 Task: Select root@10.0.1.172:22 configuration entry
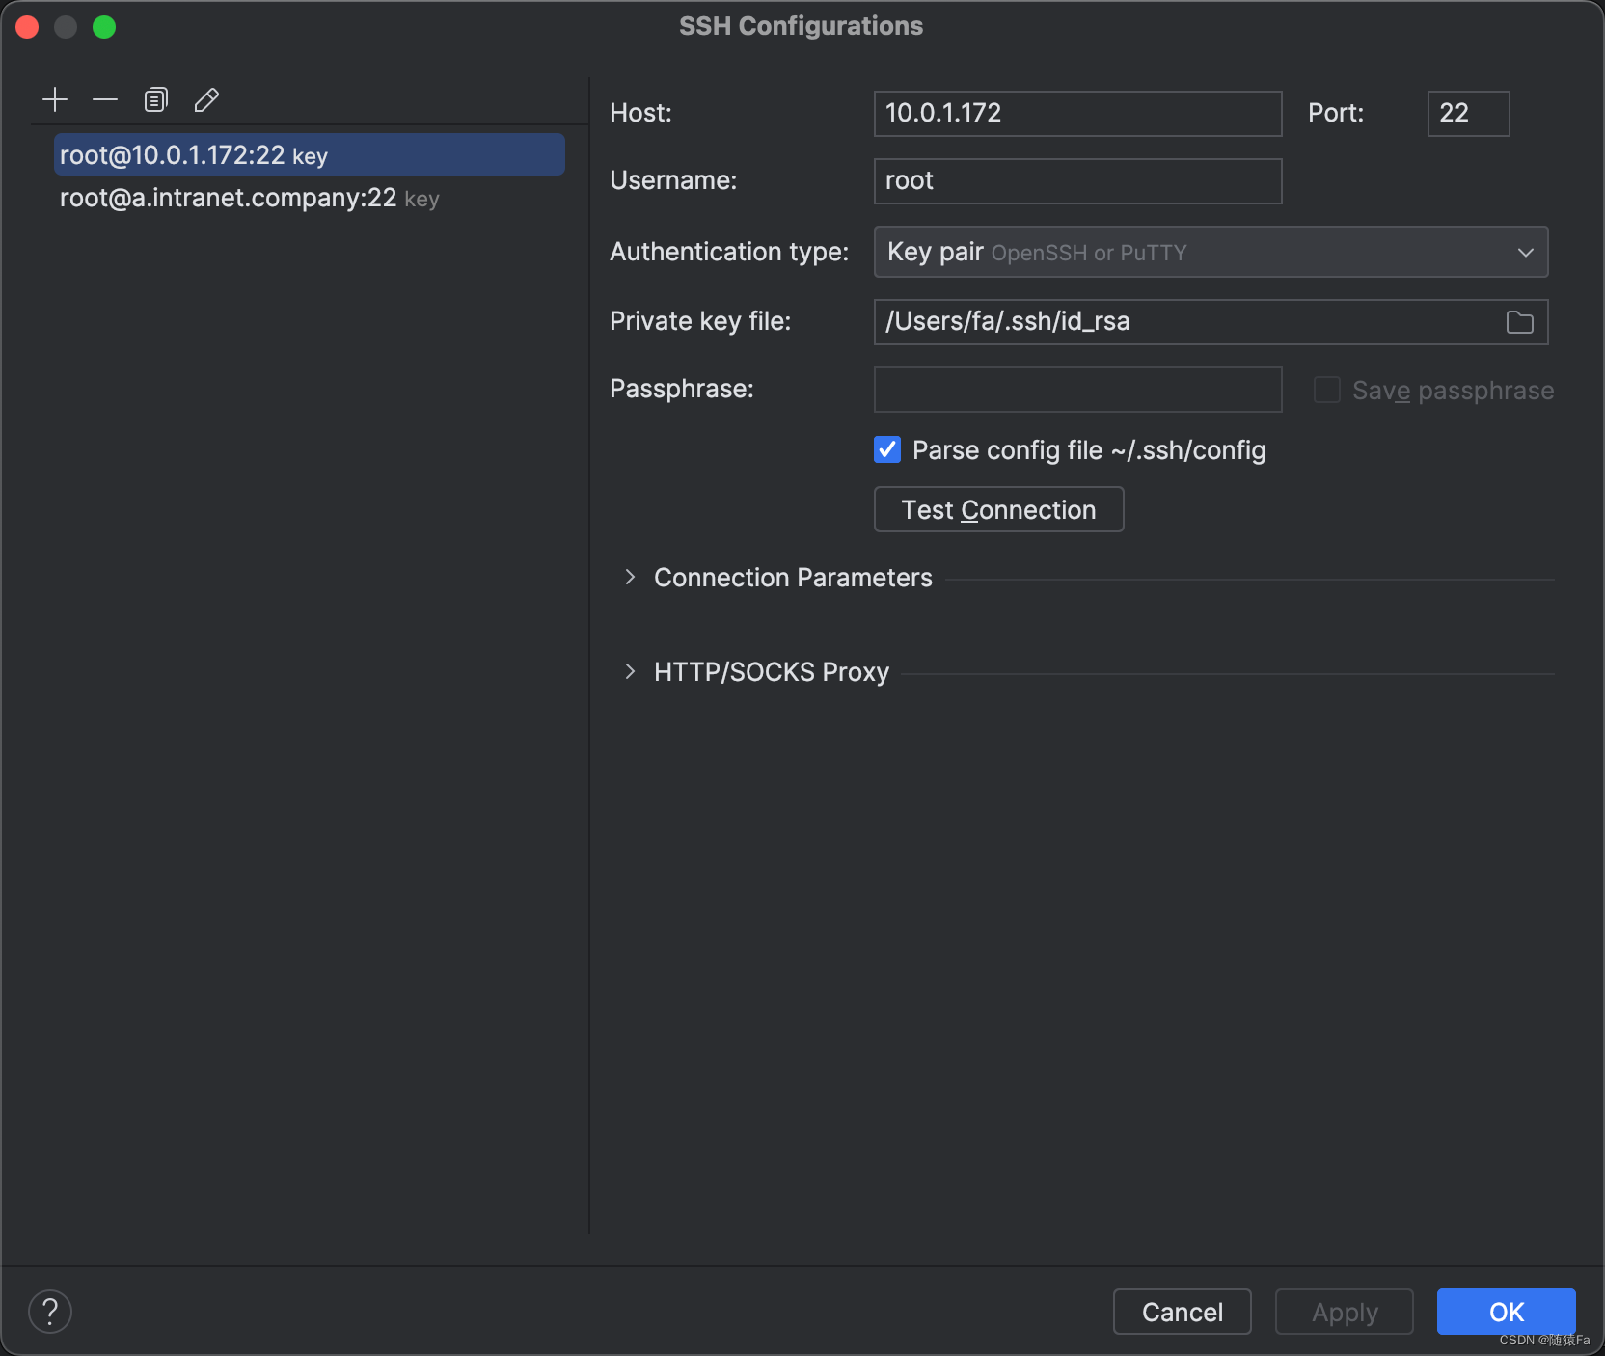click(x=309, y=154)
